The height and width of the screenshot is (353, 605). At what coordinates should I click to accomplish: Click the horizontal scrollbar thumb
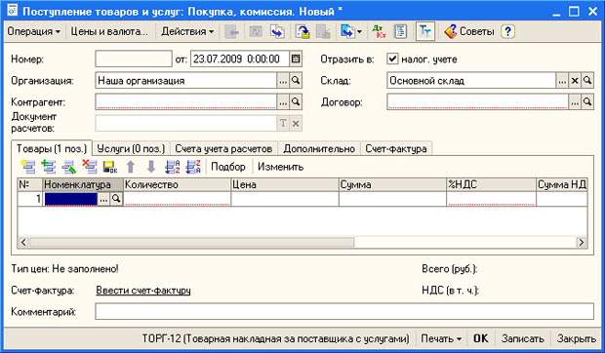(192, 242)
